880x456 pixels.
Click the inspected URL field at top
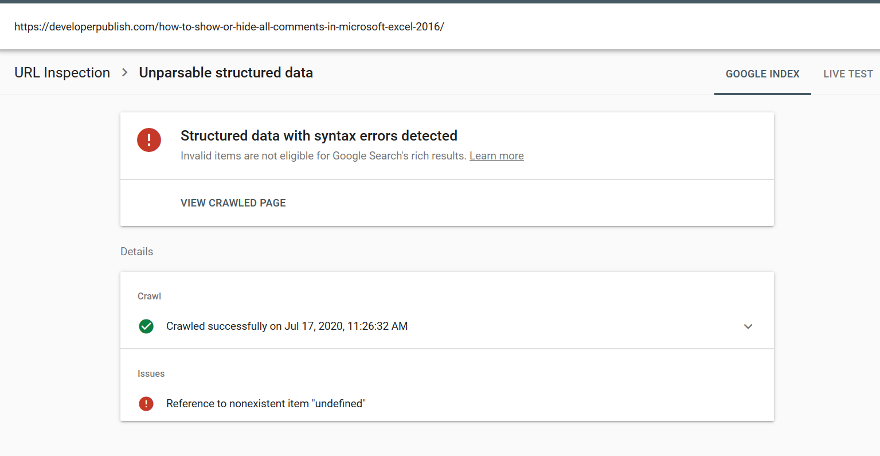[x=229, y=26]
